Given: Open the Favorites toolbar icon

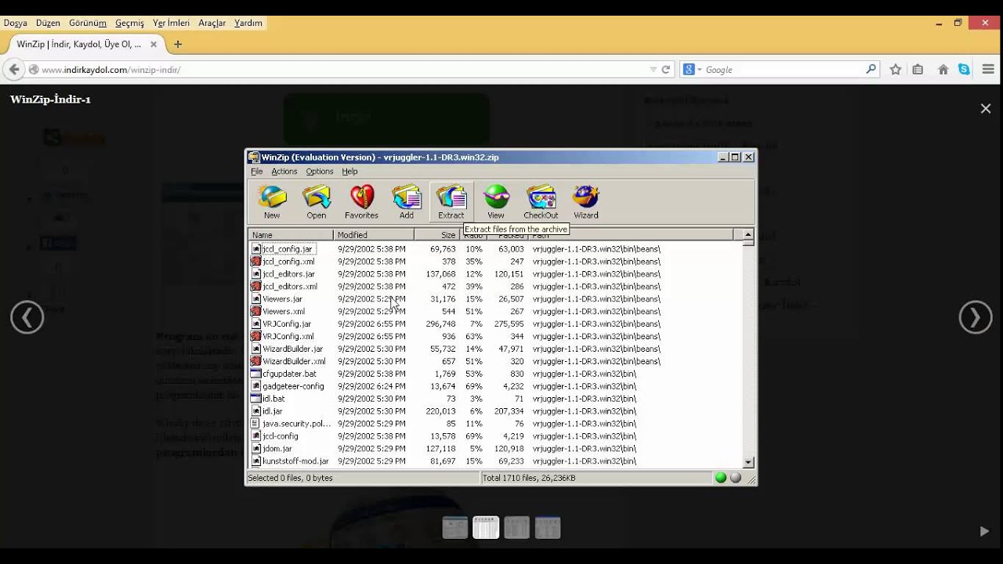Looking at the screenshot, I should 361,201.
